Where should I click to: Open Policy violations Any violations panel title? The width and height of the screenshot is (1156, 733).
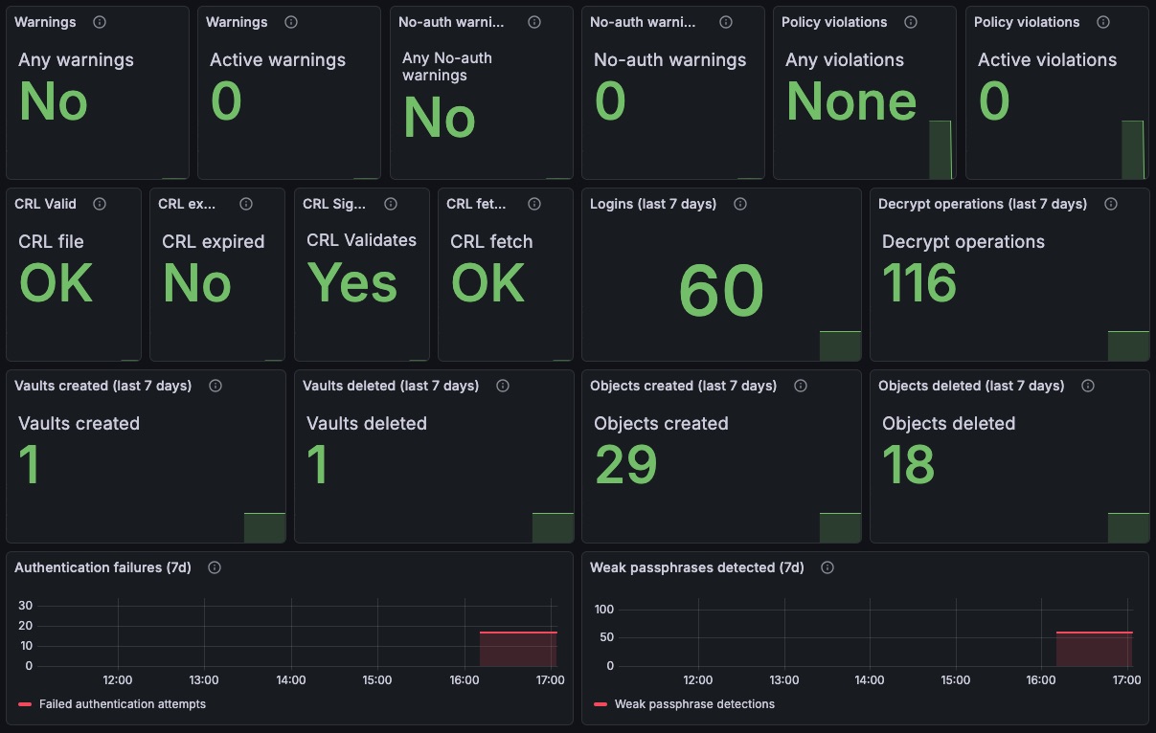coord(834,22)
